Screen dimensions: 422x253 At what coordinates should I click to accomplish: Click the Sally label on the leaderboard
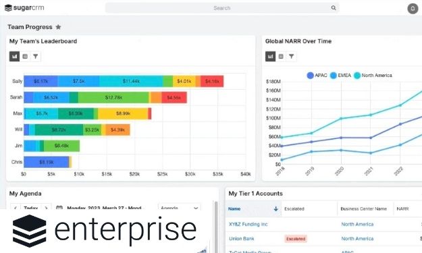point(17,81)
